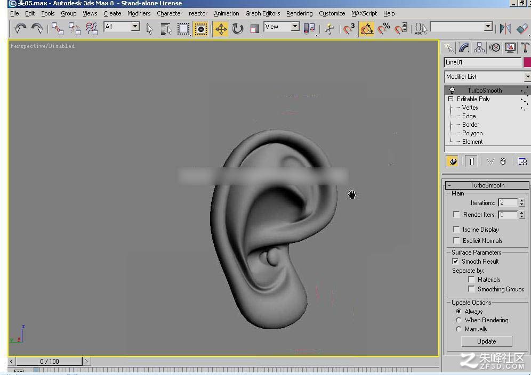Open the Graph Editors menu

pos(262,13)
